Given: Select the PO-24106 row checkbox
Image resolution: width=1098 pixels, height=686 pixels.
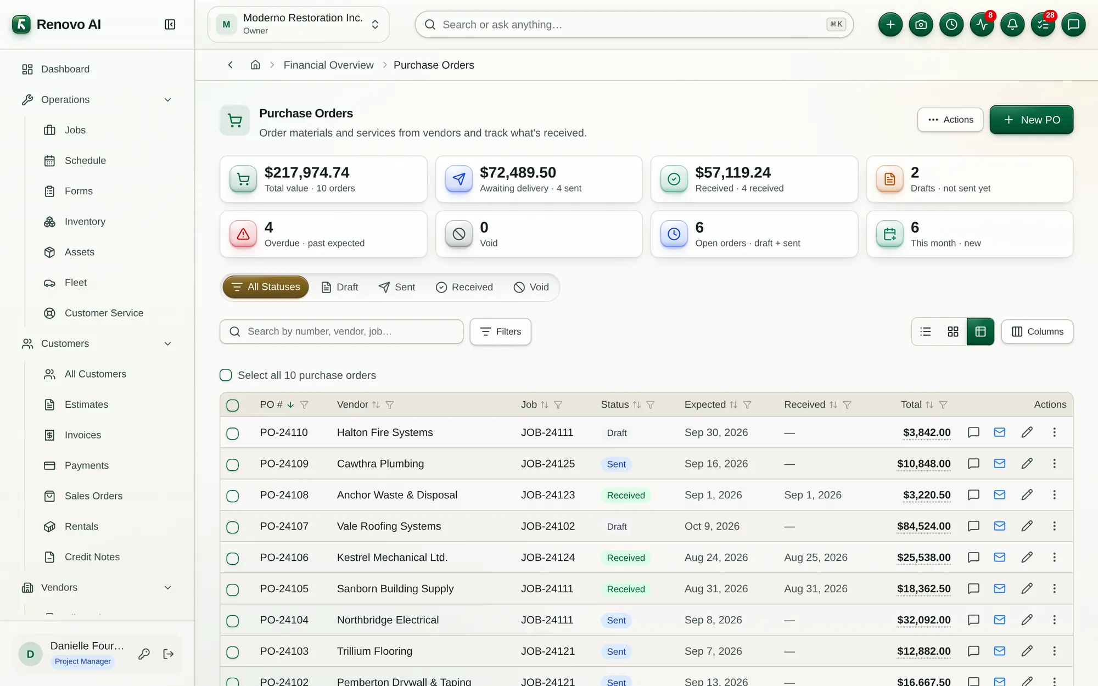Looking at the screenshot, I should tap(233, 559).
